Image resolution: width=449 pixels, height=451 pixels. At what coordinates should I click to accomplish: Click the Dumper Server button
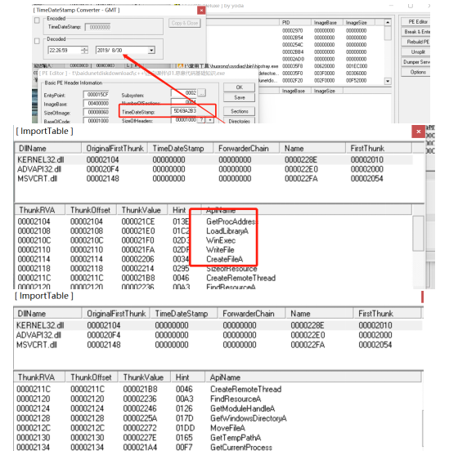pos(416,62)
